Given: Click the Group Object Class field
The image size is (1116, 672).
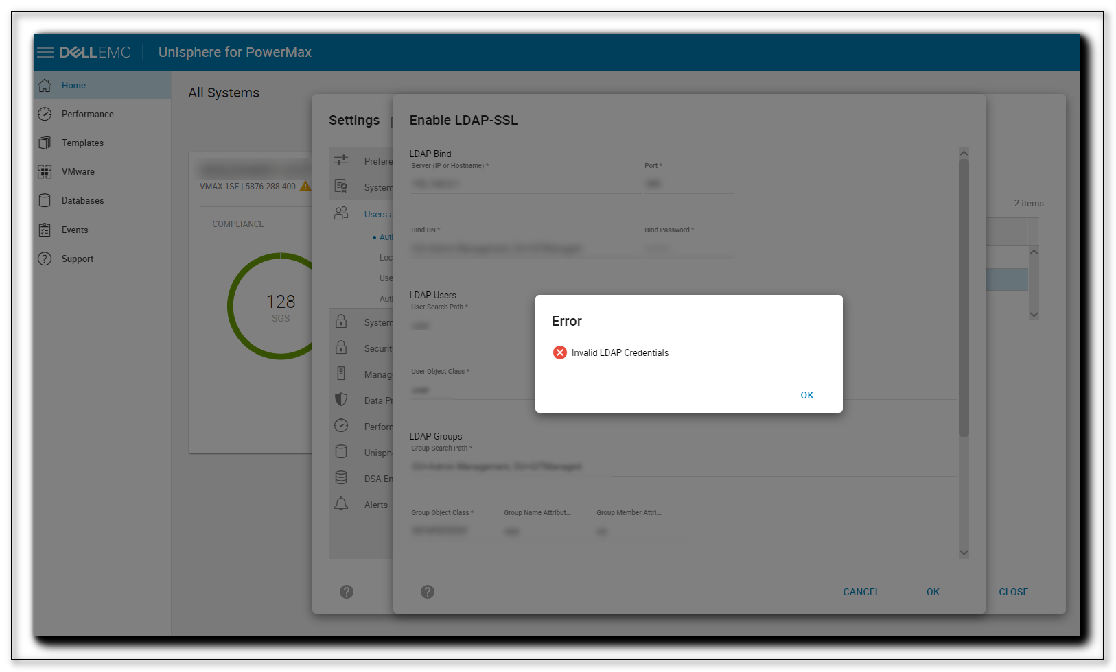Looking at the screenshot, I should pos(454,531).
